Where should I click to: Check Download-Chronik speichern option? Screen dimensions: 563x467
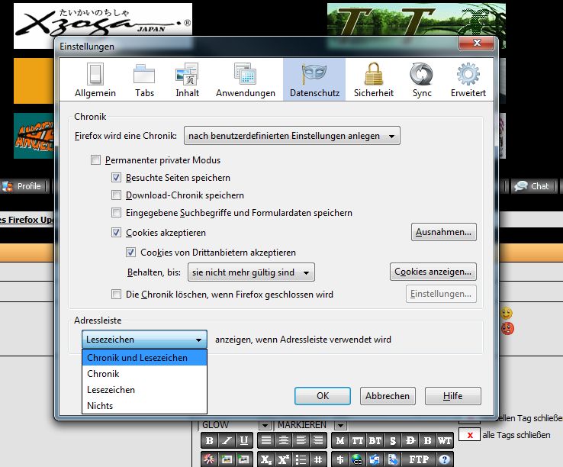(117, 195)
